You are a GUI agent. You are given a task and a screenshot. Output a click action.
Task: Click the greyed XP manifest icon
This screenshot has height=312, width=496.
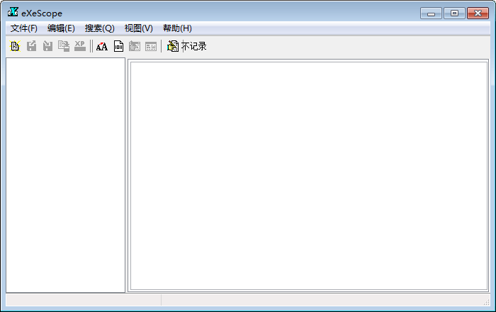point(79,46)
